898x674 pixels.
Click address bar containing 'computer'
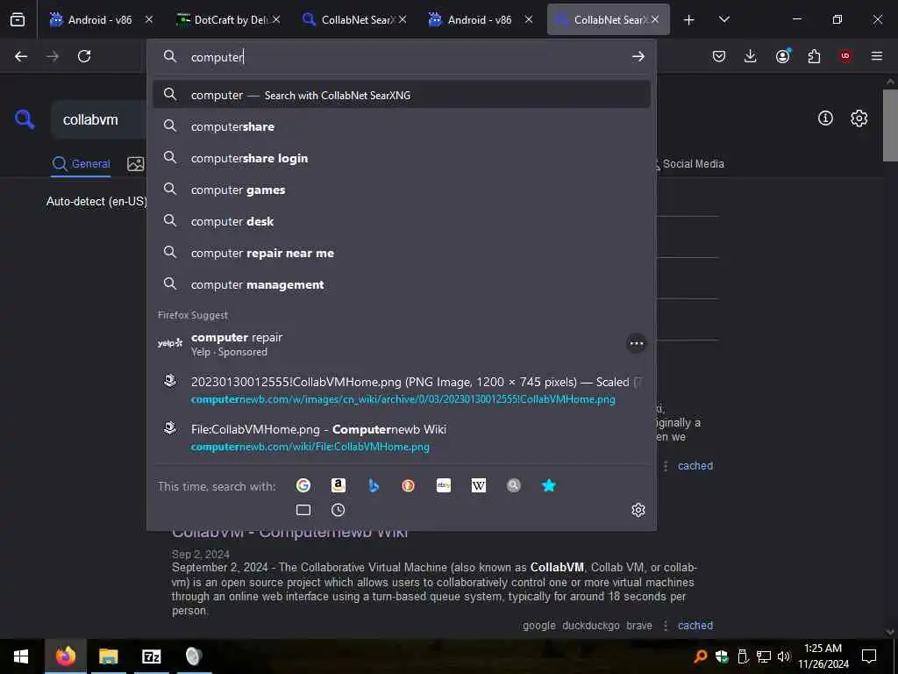click(x=401, y=56)
